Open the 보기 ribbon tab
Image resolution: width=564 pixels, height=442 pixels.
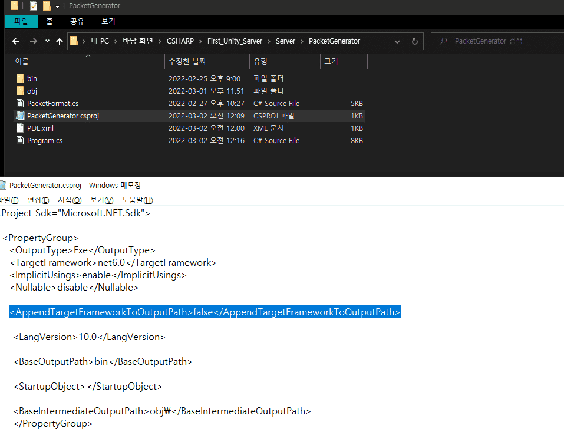click(x=108, y=21)
